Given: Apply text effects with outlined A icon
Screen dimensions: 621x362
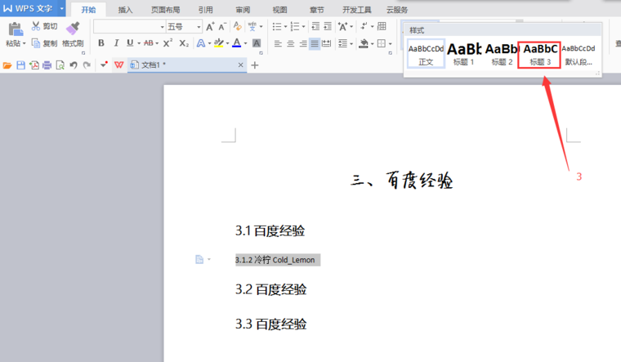Looking at the screenshot, I should pos(201,42).
